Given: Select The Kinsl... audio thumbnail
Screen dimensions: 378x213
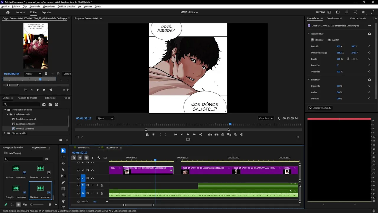Looking at the screenshot, I should coord(40,191).
